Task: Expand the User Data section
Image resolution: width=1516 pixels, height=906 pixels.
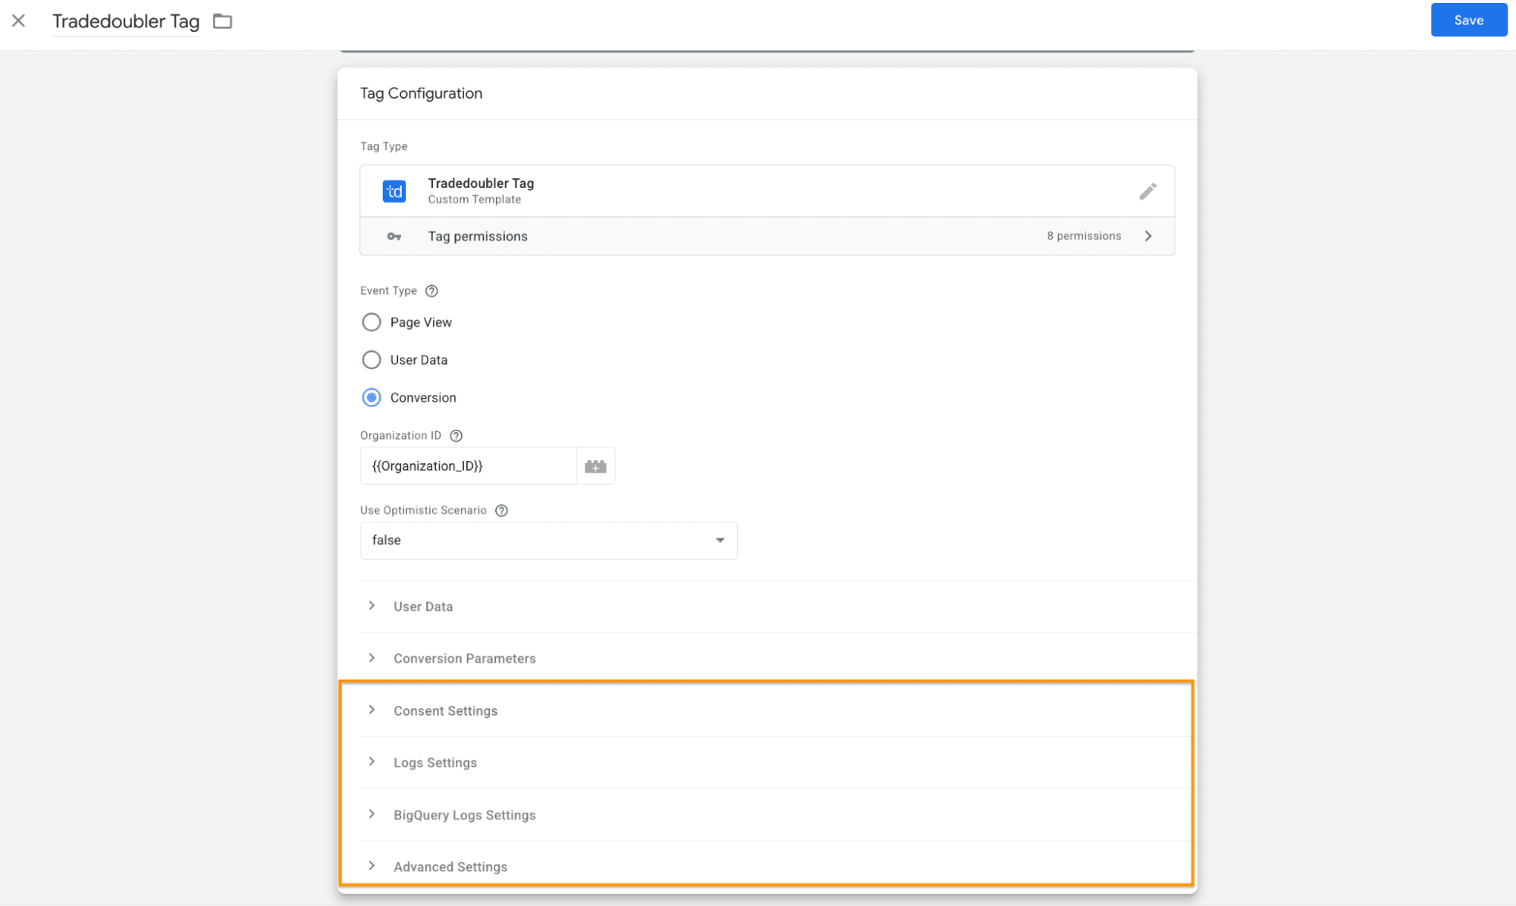Action: click(422, 607)
